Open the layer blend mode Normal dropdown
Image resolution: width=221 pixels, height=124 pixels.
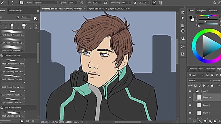pos(200,80)
